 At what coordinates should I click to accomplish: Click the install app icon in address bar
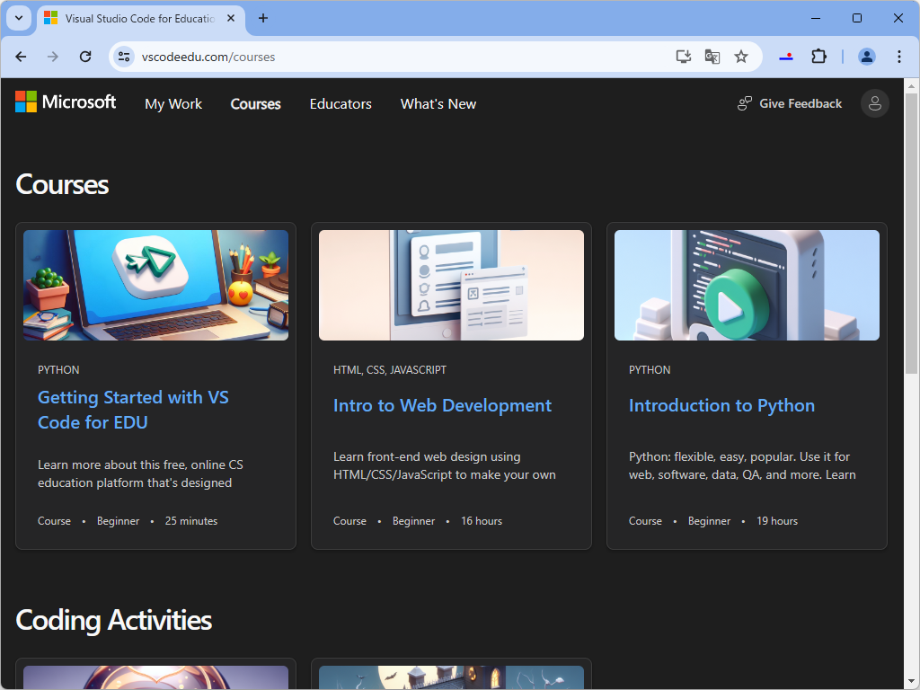point(683,57)
